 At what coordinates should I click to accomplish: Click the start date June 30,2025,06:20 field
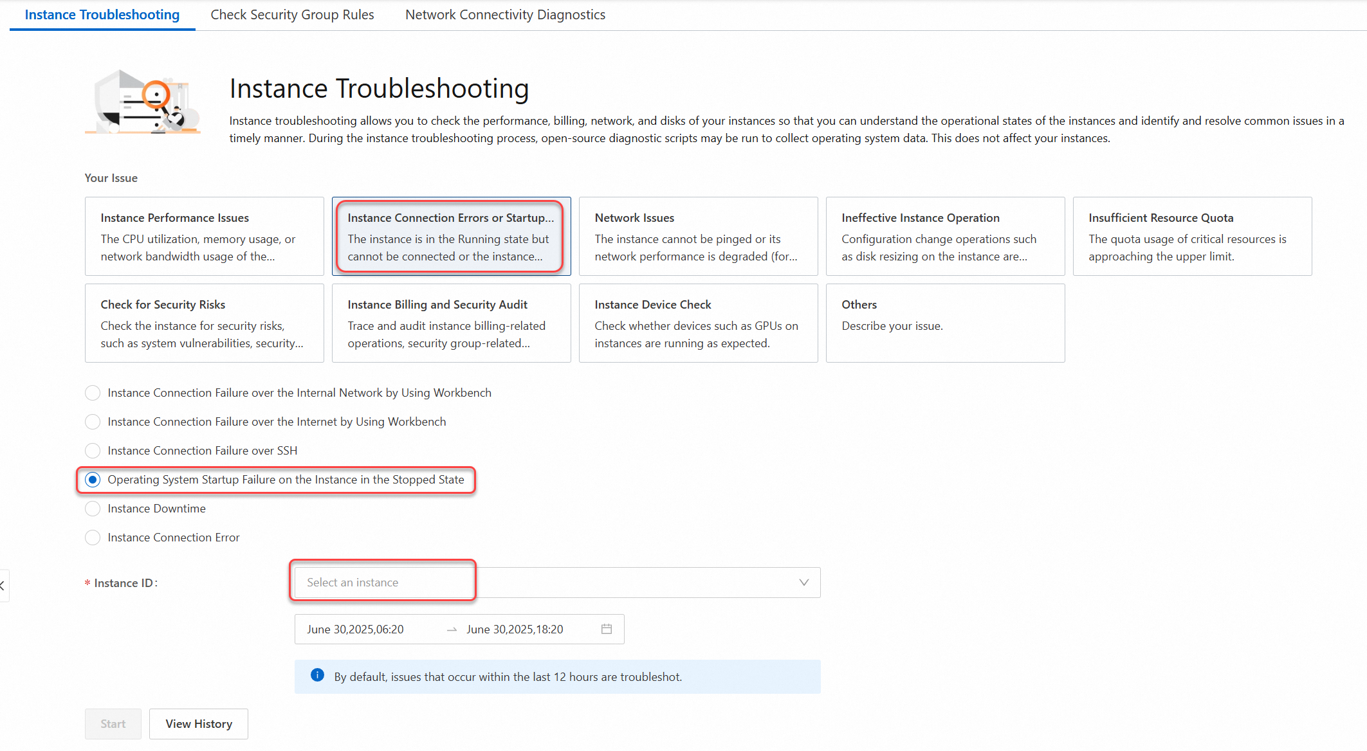356,629
